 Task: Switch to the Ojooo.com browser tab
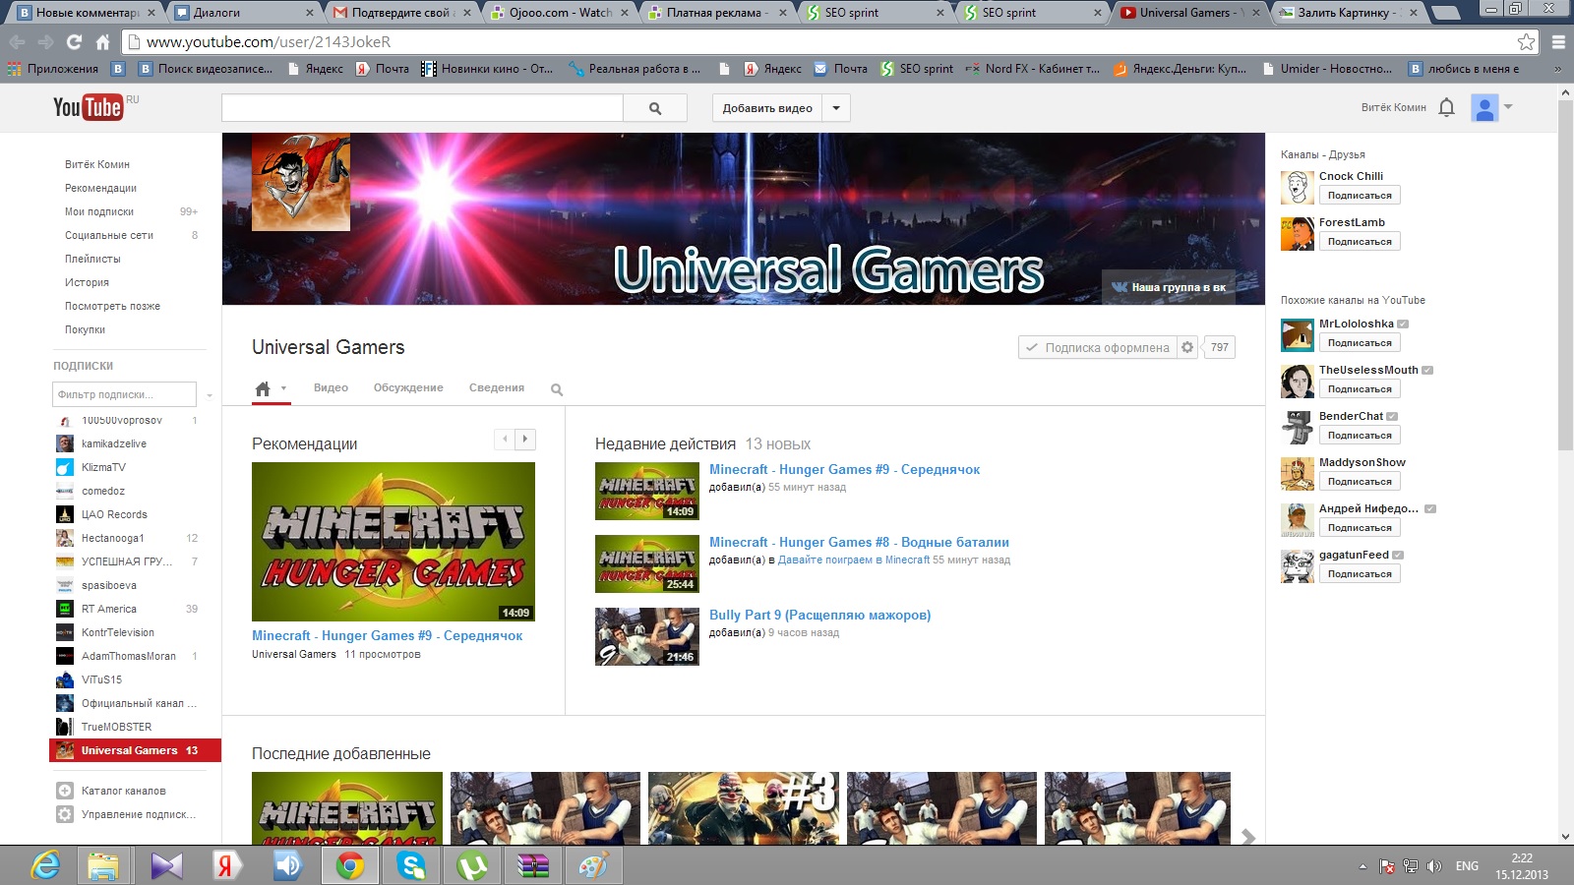[x=559, y=13]
